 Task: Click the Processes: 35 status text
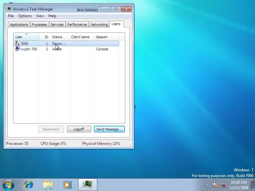pyautogui.click(x=17, y=144)
